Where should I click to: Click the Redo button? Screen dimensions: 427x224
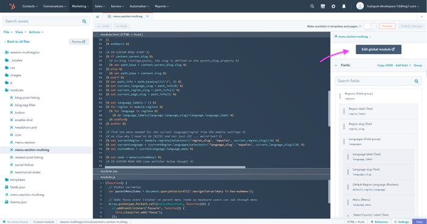pos(121,26)
